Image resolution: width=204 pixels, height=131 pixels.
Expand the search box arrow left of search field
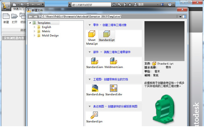pyautogui.click(x=70, y=5)
